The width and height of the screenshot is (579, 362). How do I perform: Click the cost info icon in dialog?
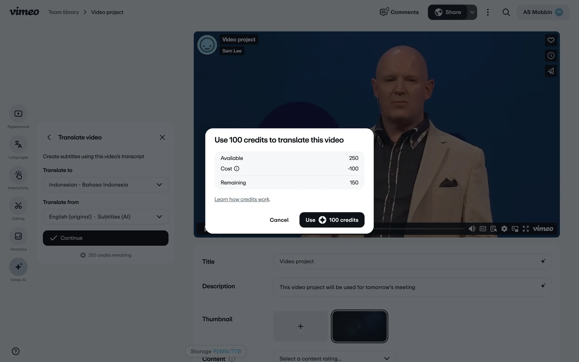(237, 169)
